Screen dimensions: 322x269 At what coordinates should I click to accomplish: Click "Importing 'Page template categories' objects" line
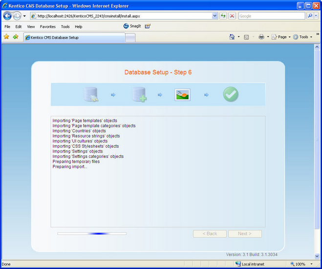pyautogui.click(x=94, y=126)
